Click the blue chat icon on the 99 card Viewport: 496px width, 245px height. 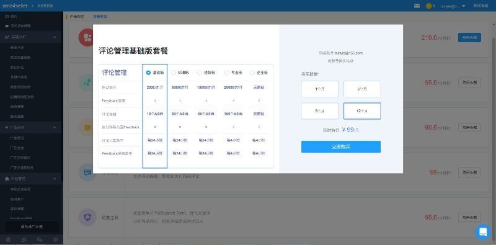pyautogui.click(x=87, y=172)
